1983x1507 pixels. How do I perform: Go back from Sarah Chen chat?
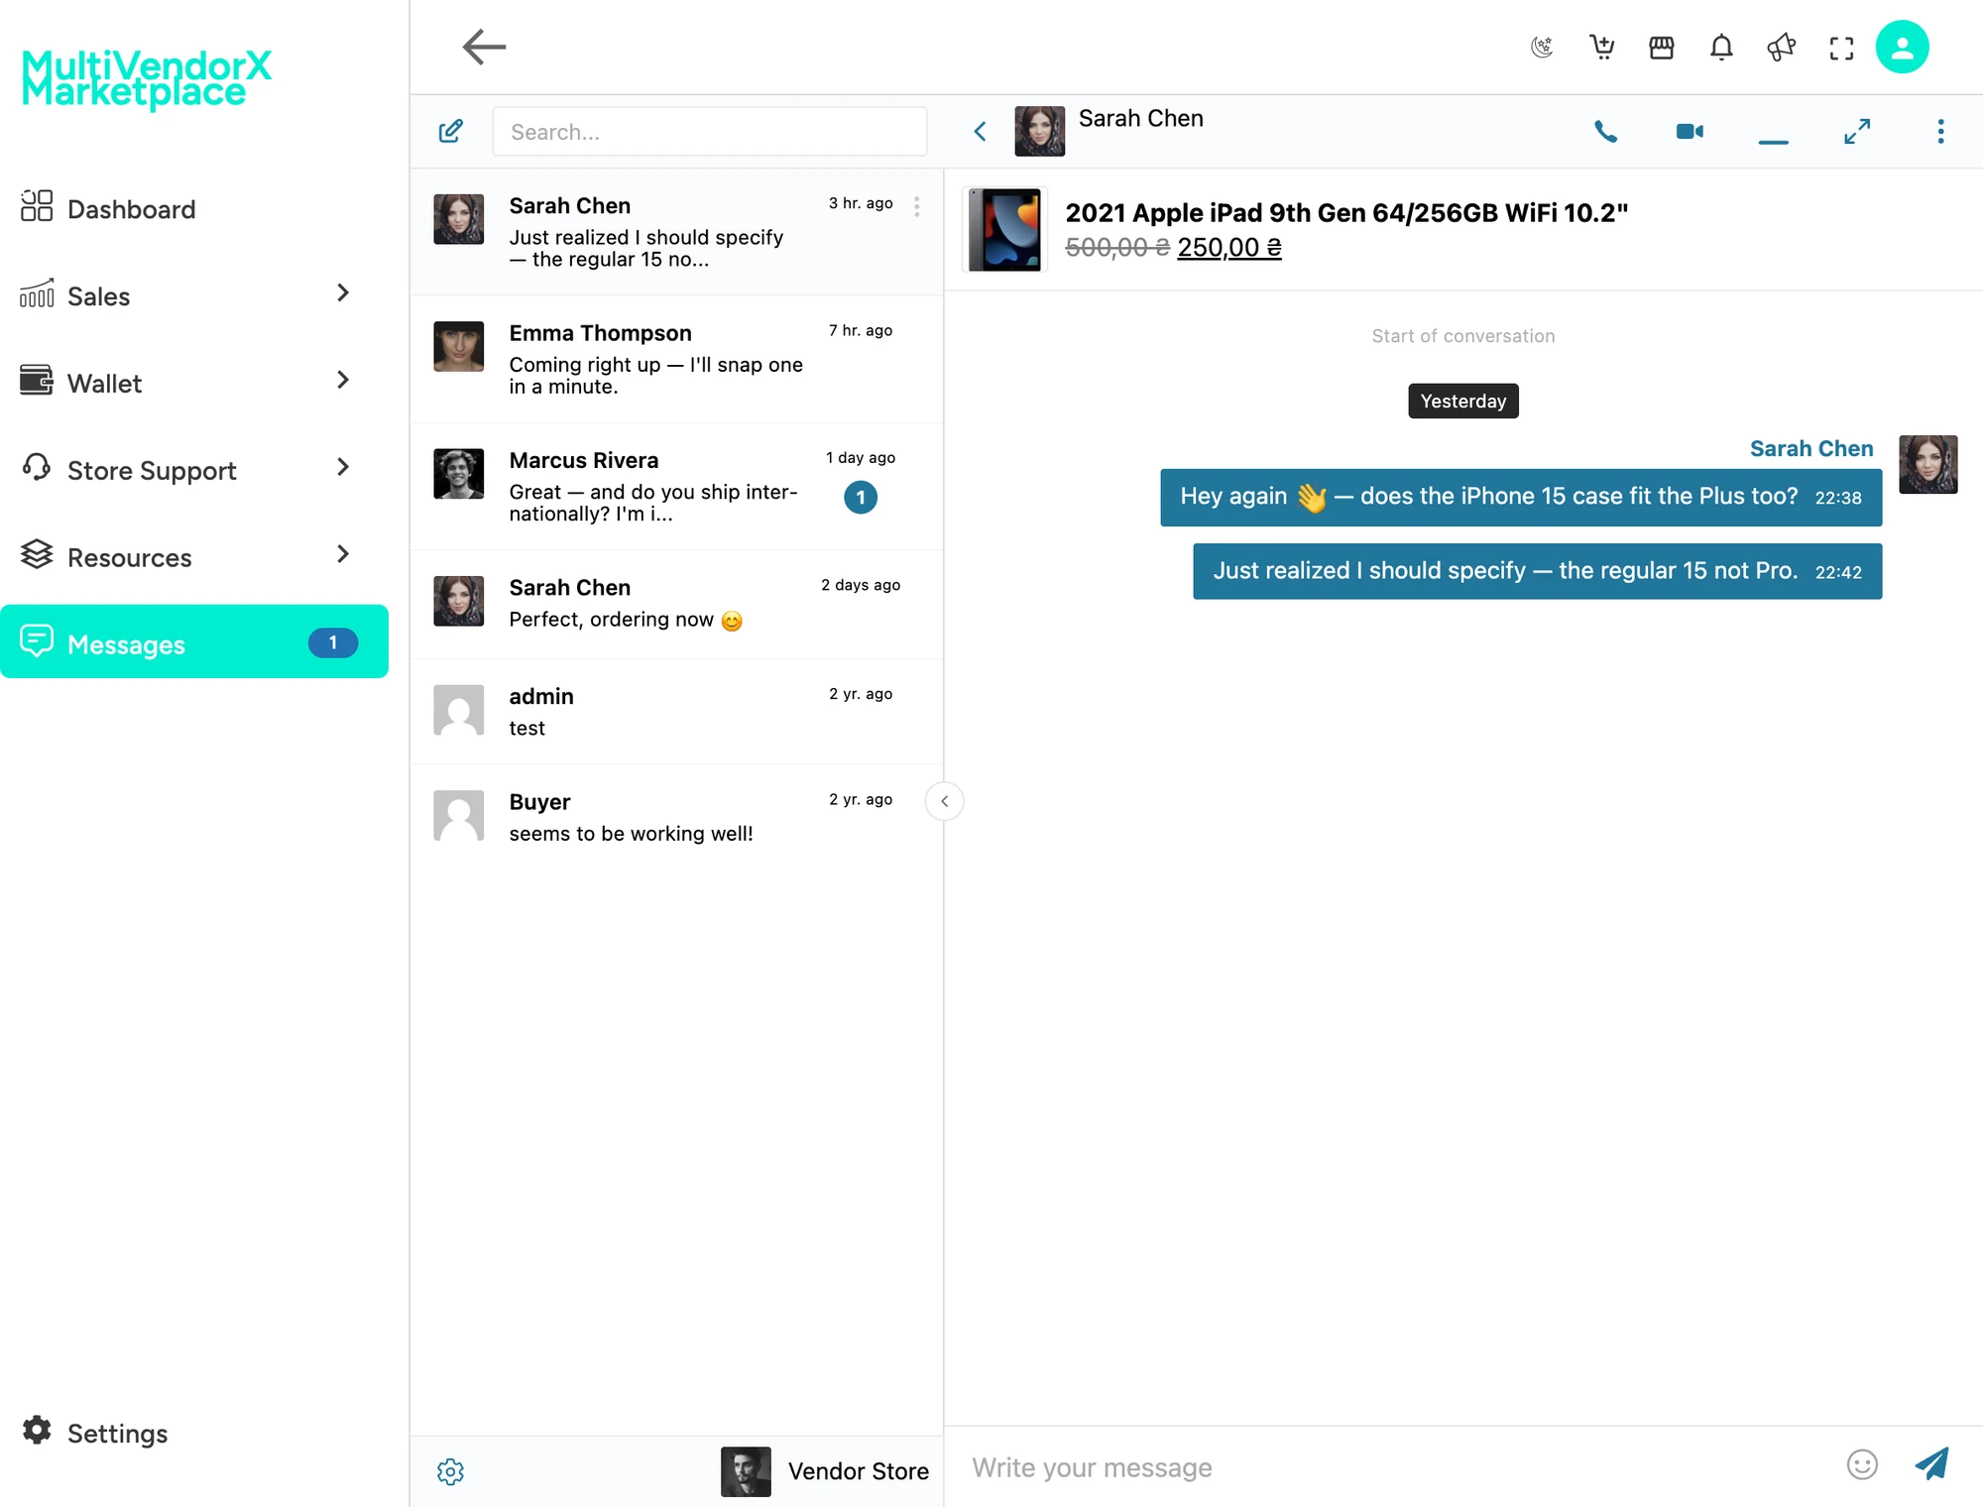click(980, 131)
